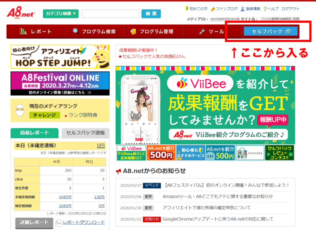This screenshot has height=231, width=316.
Task: Click ログアウト to log out
Action: click(x=291, y=9)
